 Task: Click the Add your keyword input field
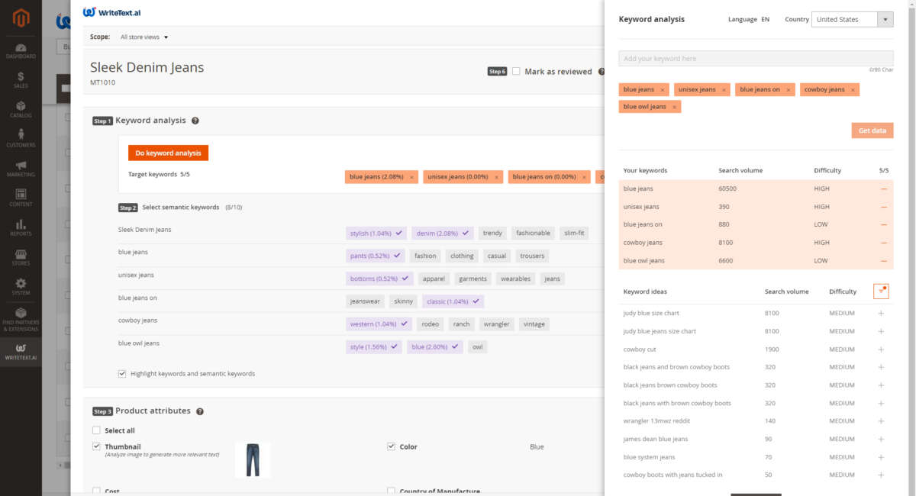(x=755, y=59)
